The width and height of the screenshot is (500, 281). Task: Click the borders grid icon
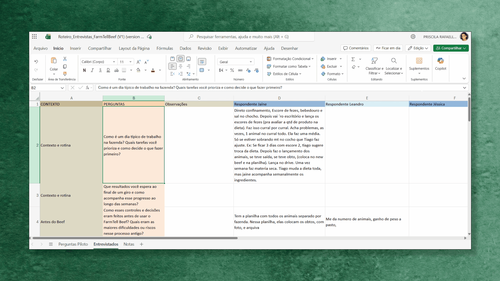(x=124, y=70)
